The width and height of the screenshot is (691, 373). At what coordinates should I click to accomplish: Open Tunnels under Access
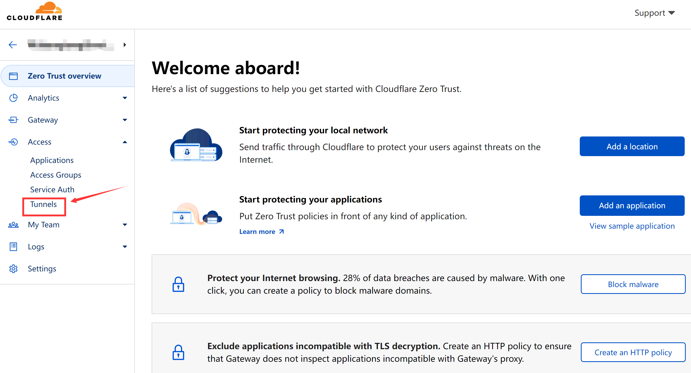(44, 204)
